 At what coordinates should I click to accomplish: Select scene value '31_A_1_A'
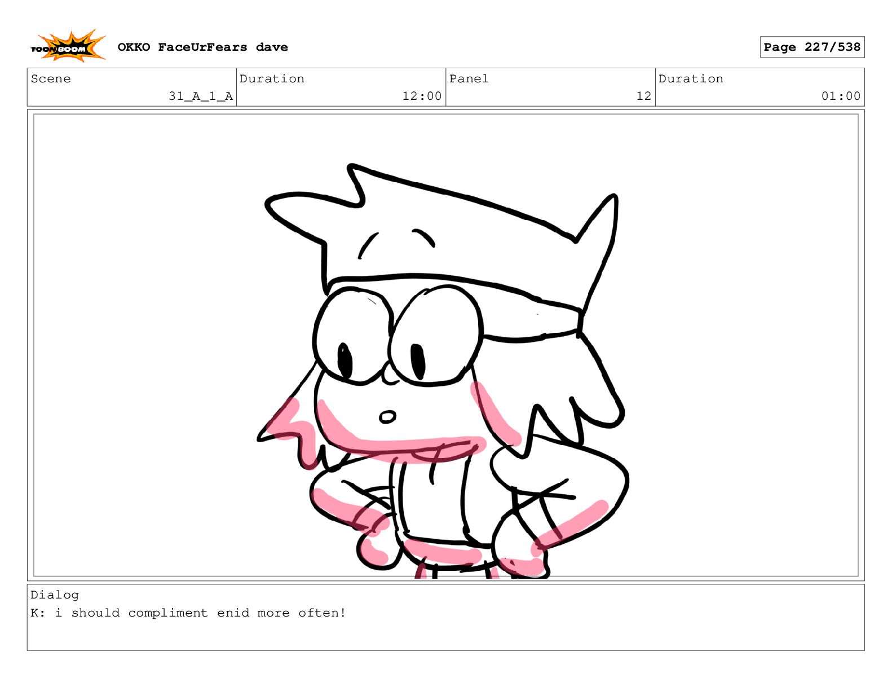(x=201, y=96)
